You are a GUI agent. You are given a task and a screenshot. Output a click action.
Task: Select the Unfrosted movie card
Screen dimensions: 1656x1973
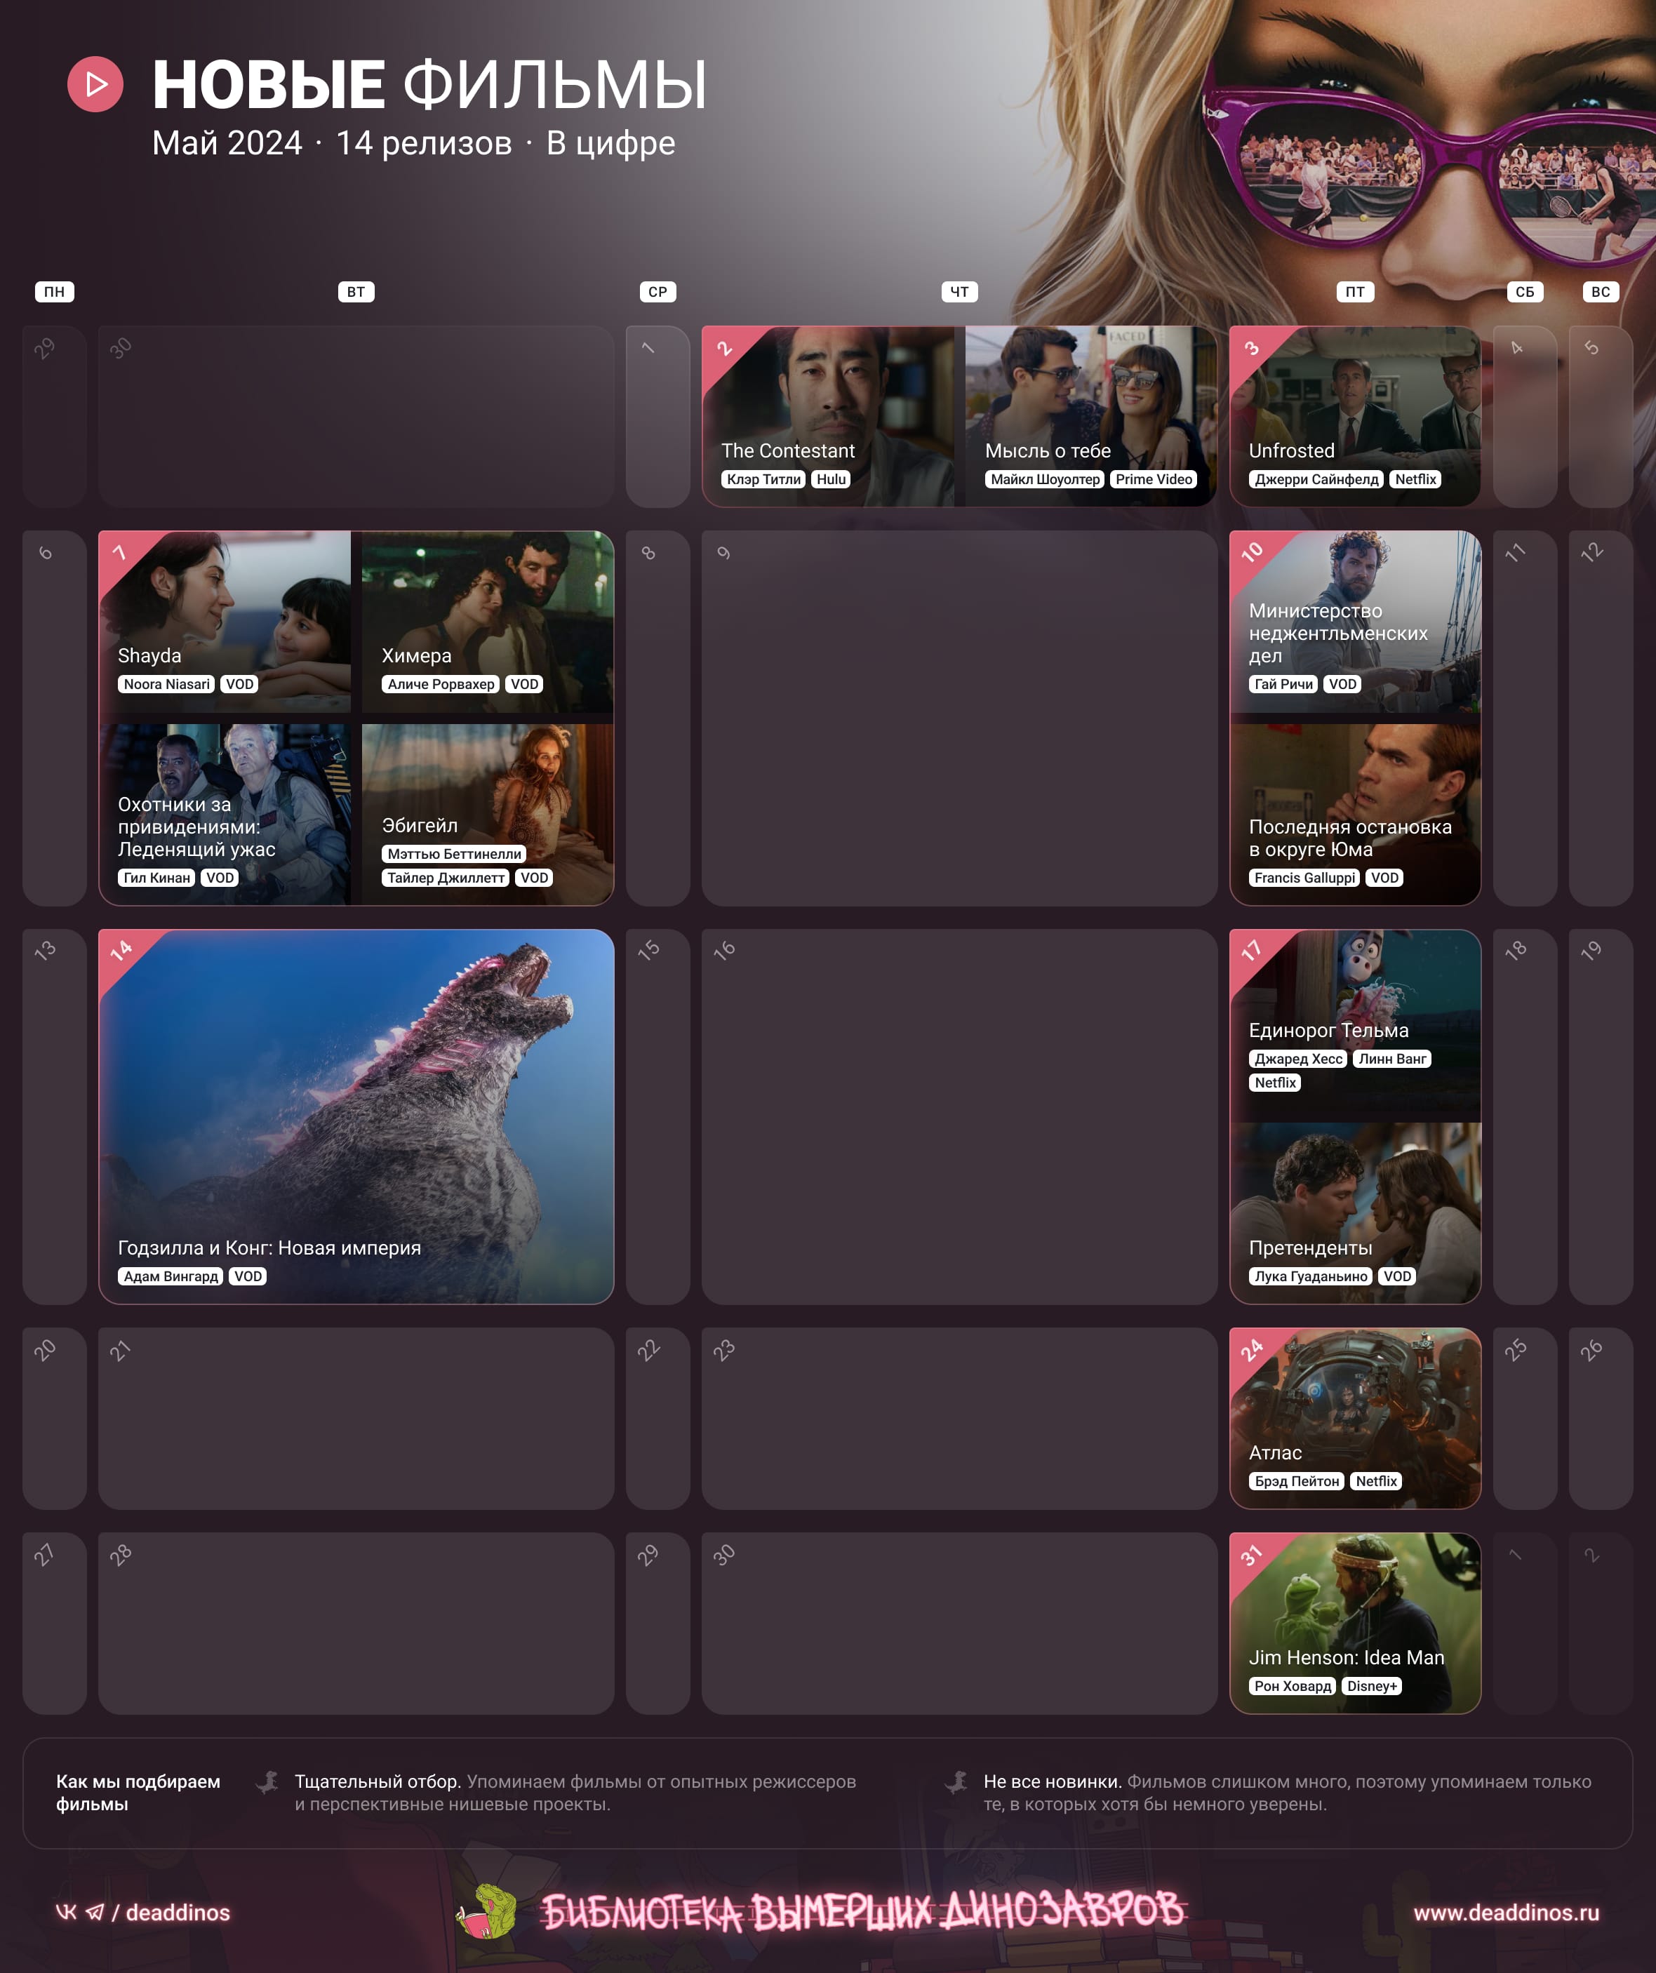(1355, 416)
